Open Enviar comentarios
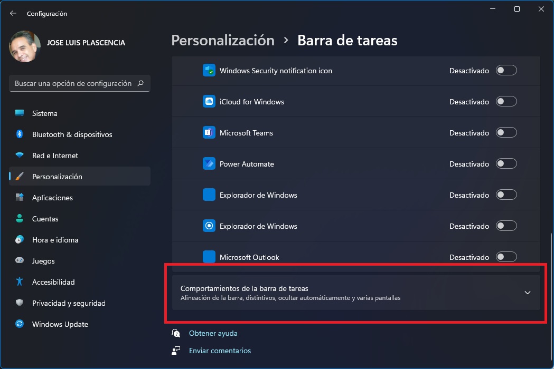 click(x=220, y=351)
